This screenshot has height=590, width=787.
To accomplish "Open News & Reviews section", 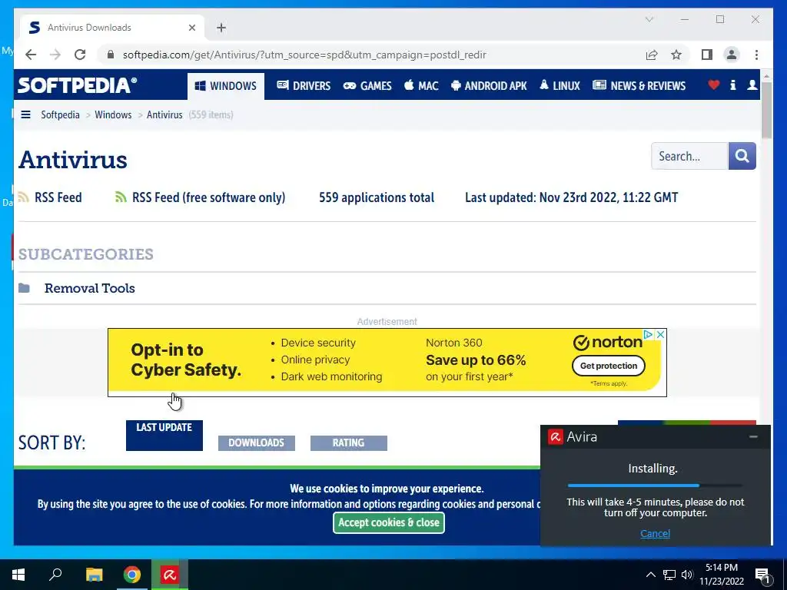I will click(639, 86).
